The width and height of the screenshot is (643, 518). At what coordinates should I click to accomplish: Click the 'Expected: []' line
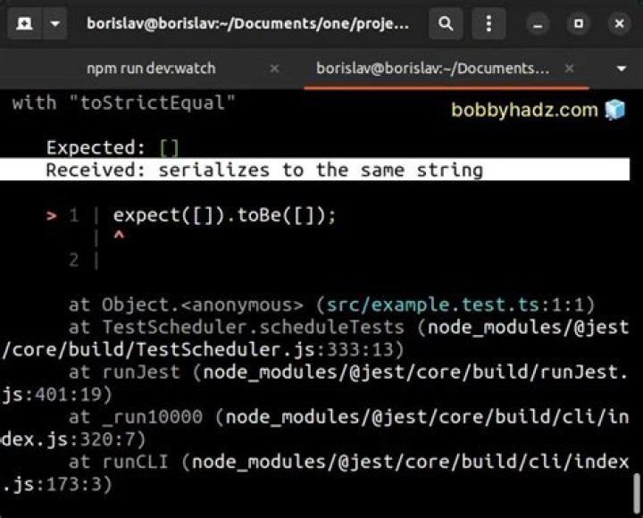point(113,147)
